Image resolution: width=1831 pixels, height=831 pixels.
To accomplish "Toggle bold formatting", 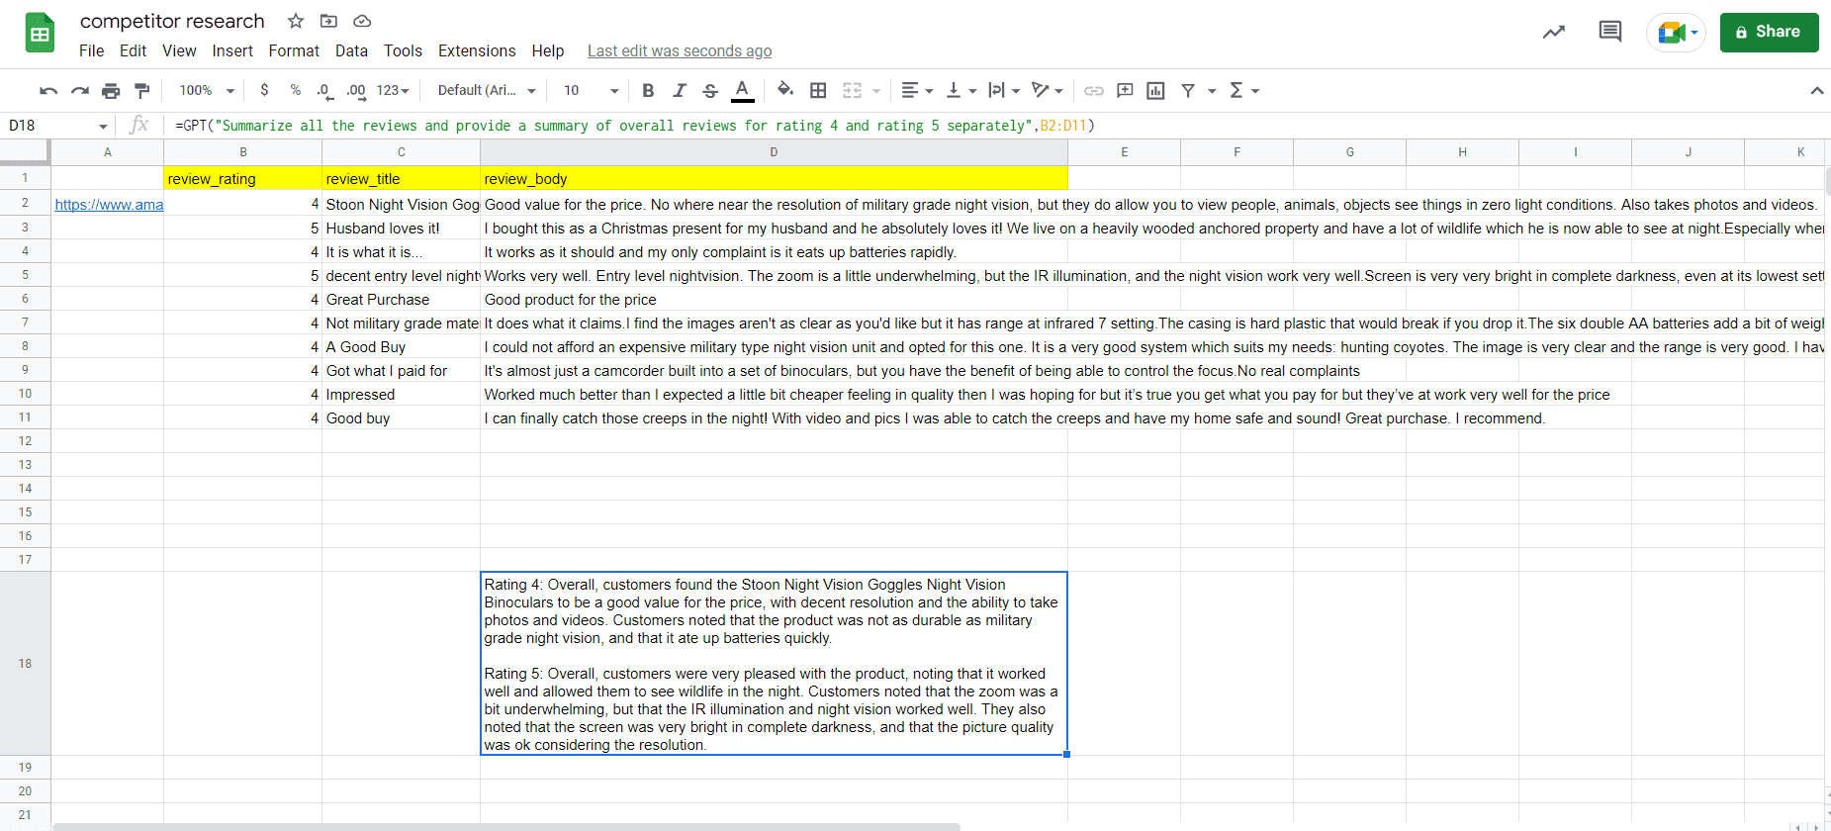I will 648,91.
